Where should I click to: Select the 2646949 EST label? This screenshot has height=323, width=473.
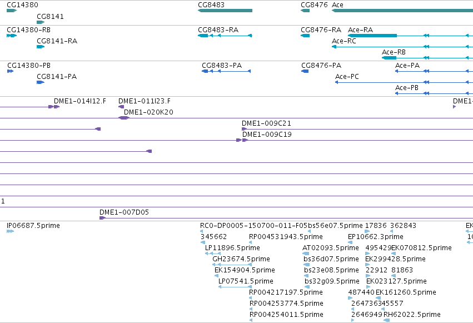pyautogui.click(x=367, y=315)
